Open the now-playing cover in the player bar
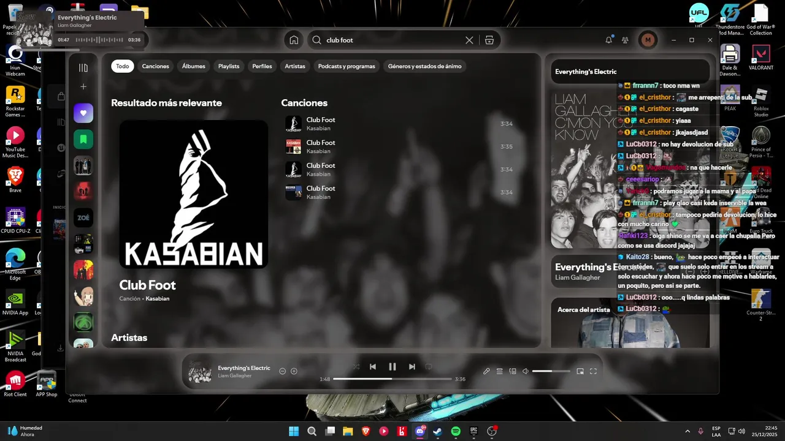 pyautogui.click(x=200, y=372)
